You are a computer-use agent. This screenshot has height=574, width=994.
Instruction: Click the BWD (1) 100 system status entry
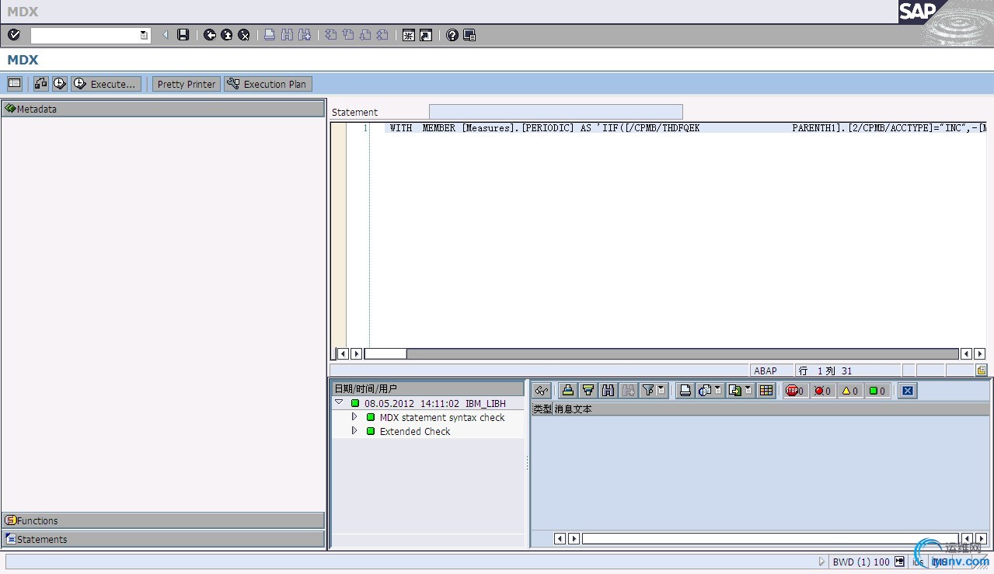(861, 562)
